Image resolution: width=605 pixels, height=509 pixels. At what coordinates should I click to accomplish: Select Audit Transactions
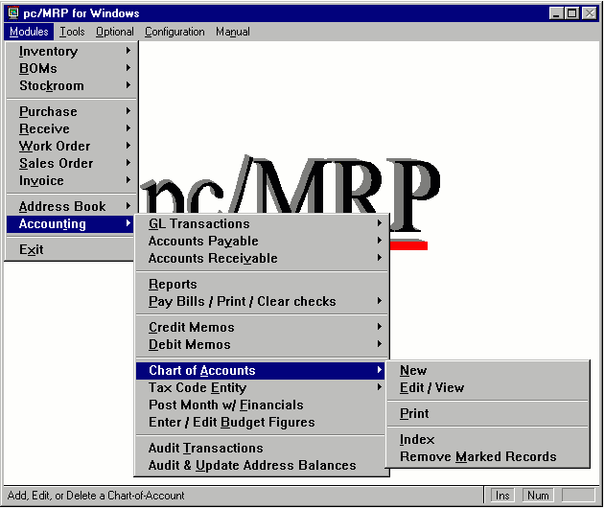click(x=261, y=449)
